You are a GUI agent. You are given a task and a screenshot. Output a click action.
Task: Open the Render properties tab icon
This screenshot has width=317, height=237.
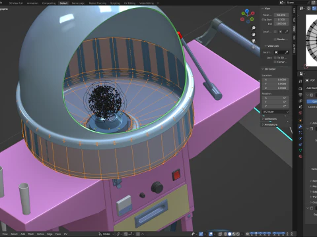[300, 89]
